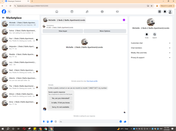Image resolution: width=176 pixels, height=131 pixels.
Task: Open the Facebook notifications bell
Action: (x=165, y=12)
